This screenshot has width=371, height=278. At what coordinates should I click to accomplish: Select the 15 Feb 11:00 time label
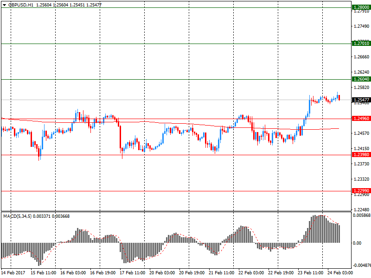click(44, 273)
